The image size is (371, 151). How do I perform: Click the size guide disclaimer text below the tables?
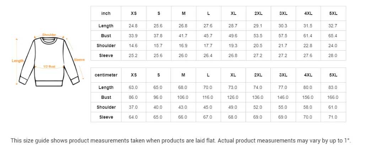[x=181, y=141]
